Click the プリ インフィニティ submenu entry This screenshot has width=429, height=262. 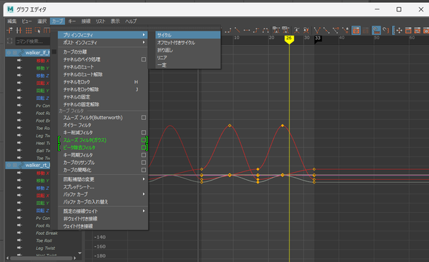103,35
